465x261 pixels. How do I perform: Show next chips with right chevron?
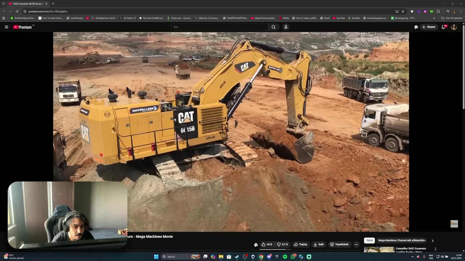pos(432,241)
